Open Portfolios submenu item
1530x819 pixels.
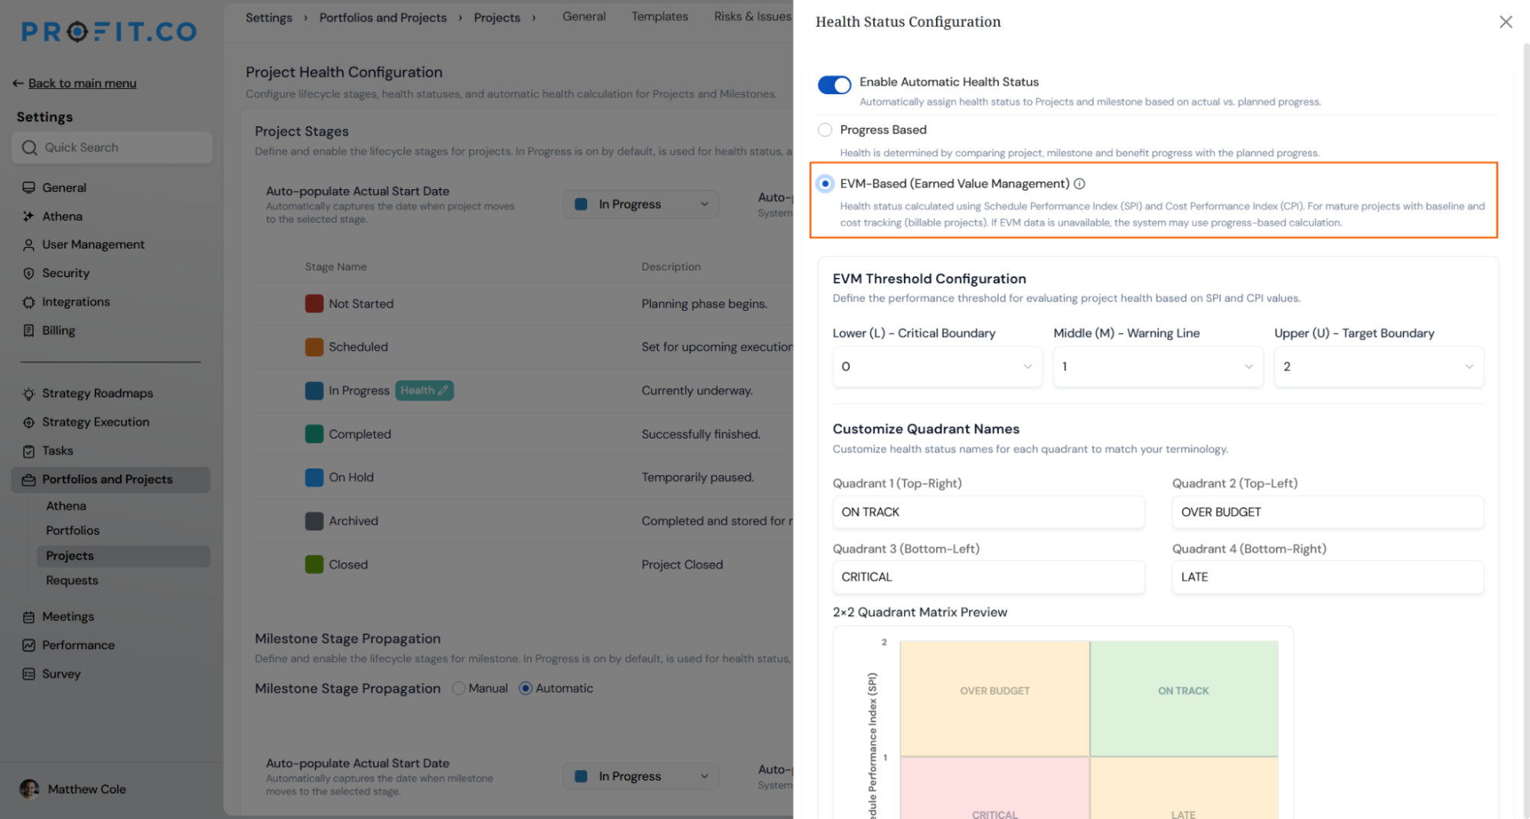73,530
